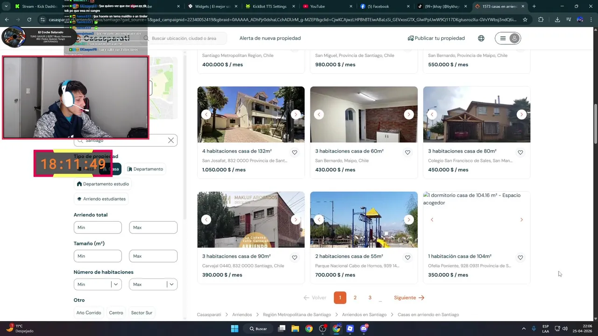598x336 pixels.
Task: Favorite the 4 habitaciones casa de 132m² listing
Action: pos(295,153)
